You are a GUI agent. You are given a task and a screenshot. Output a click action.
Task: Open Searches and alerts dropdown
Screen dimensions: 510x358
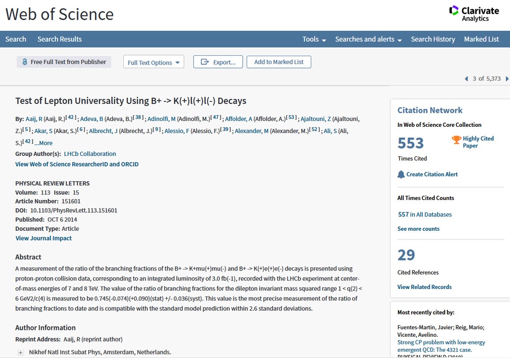368,39
